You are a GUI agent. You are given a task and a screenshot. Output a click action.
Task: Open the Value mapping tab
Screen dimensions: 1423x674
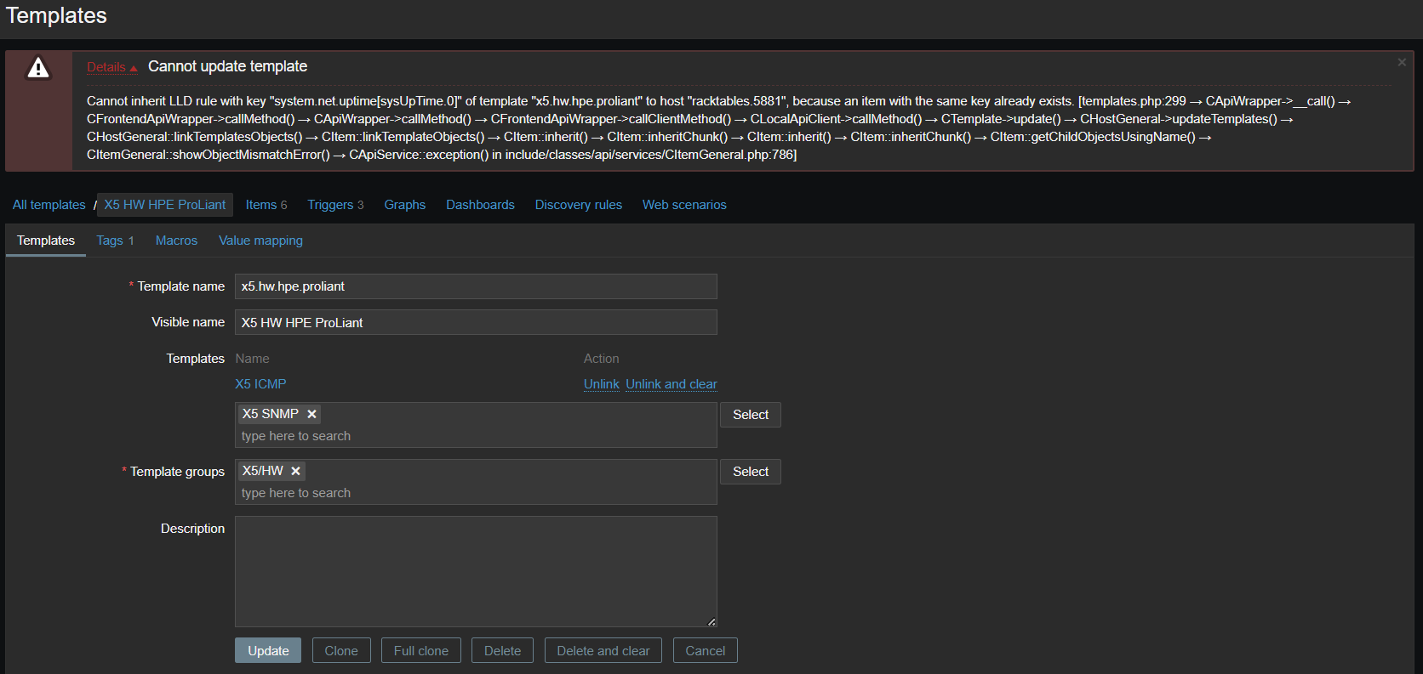260,241
